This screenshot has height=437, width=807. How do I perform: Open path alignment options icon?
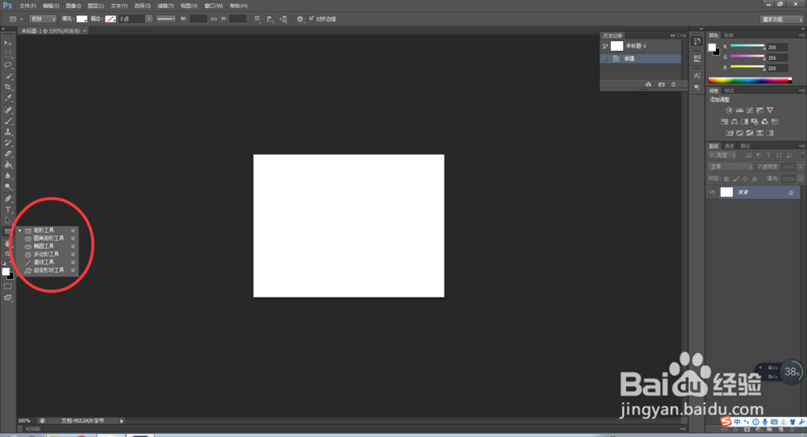pyautogui.click(x=270, y=19)
